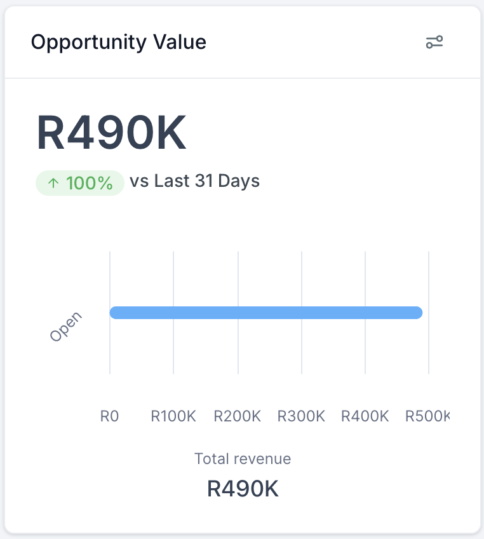This screenshot has height=539, width=484.
Task: Click the vs Last 31 Days text
Action: click(x=194, y=181)
